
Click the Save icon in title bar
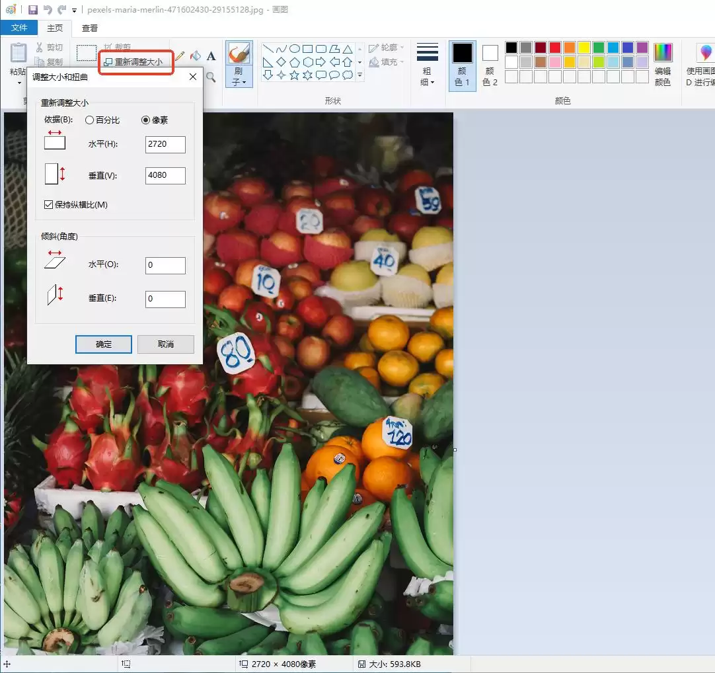pyautogui.click(x=33, y=10)
